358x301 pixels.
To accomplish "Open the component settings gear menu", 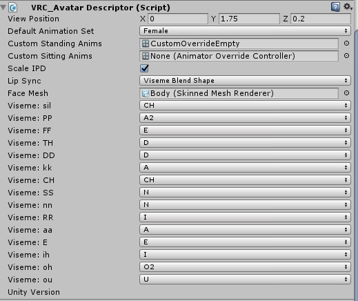I will 348,7.
